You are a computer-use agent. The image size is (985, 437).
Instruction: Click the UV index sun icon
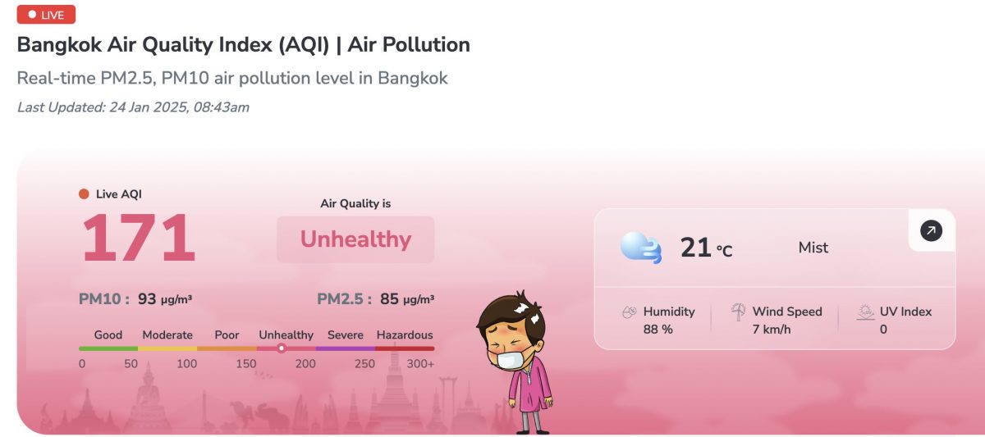click(865, 312)
